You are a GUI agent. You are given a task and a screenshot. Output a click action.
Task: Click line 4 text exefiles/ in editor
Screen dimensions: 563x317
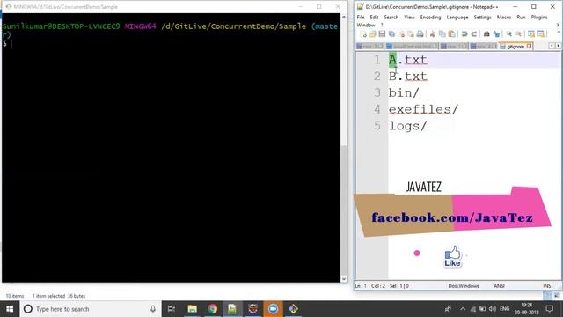[423, 109]
